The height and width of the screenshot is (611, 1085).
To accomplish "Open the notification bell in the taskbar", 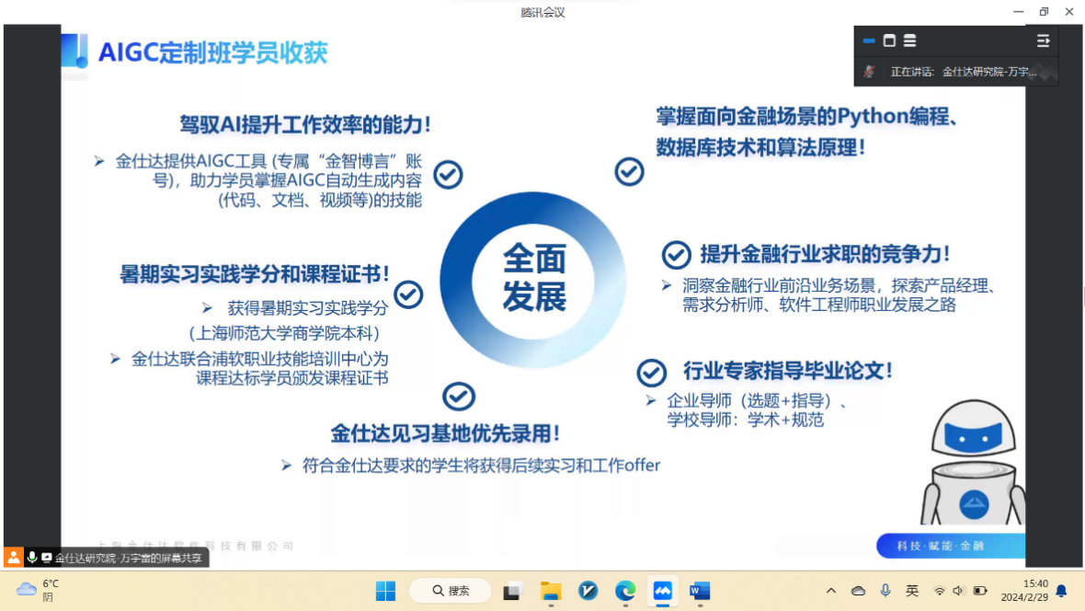I will [x=1061, y=591].
